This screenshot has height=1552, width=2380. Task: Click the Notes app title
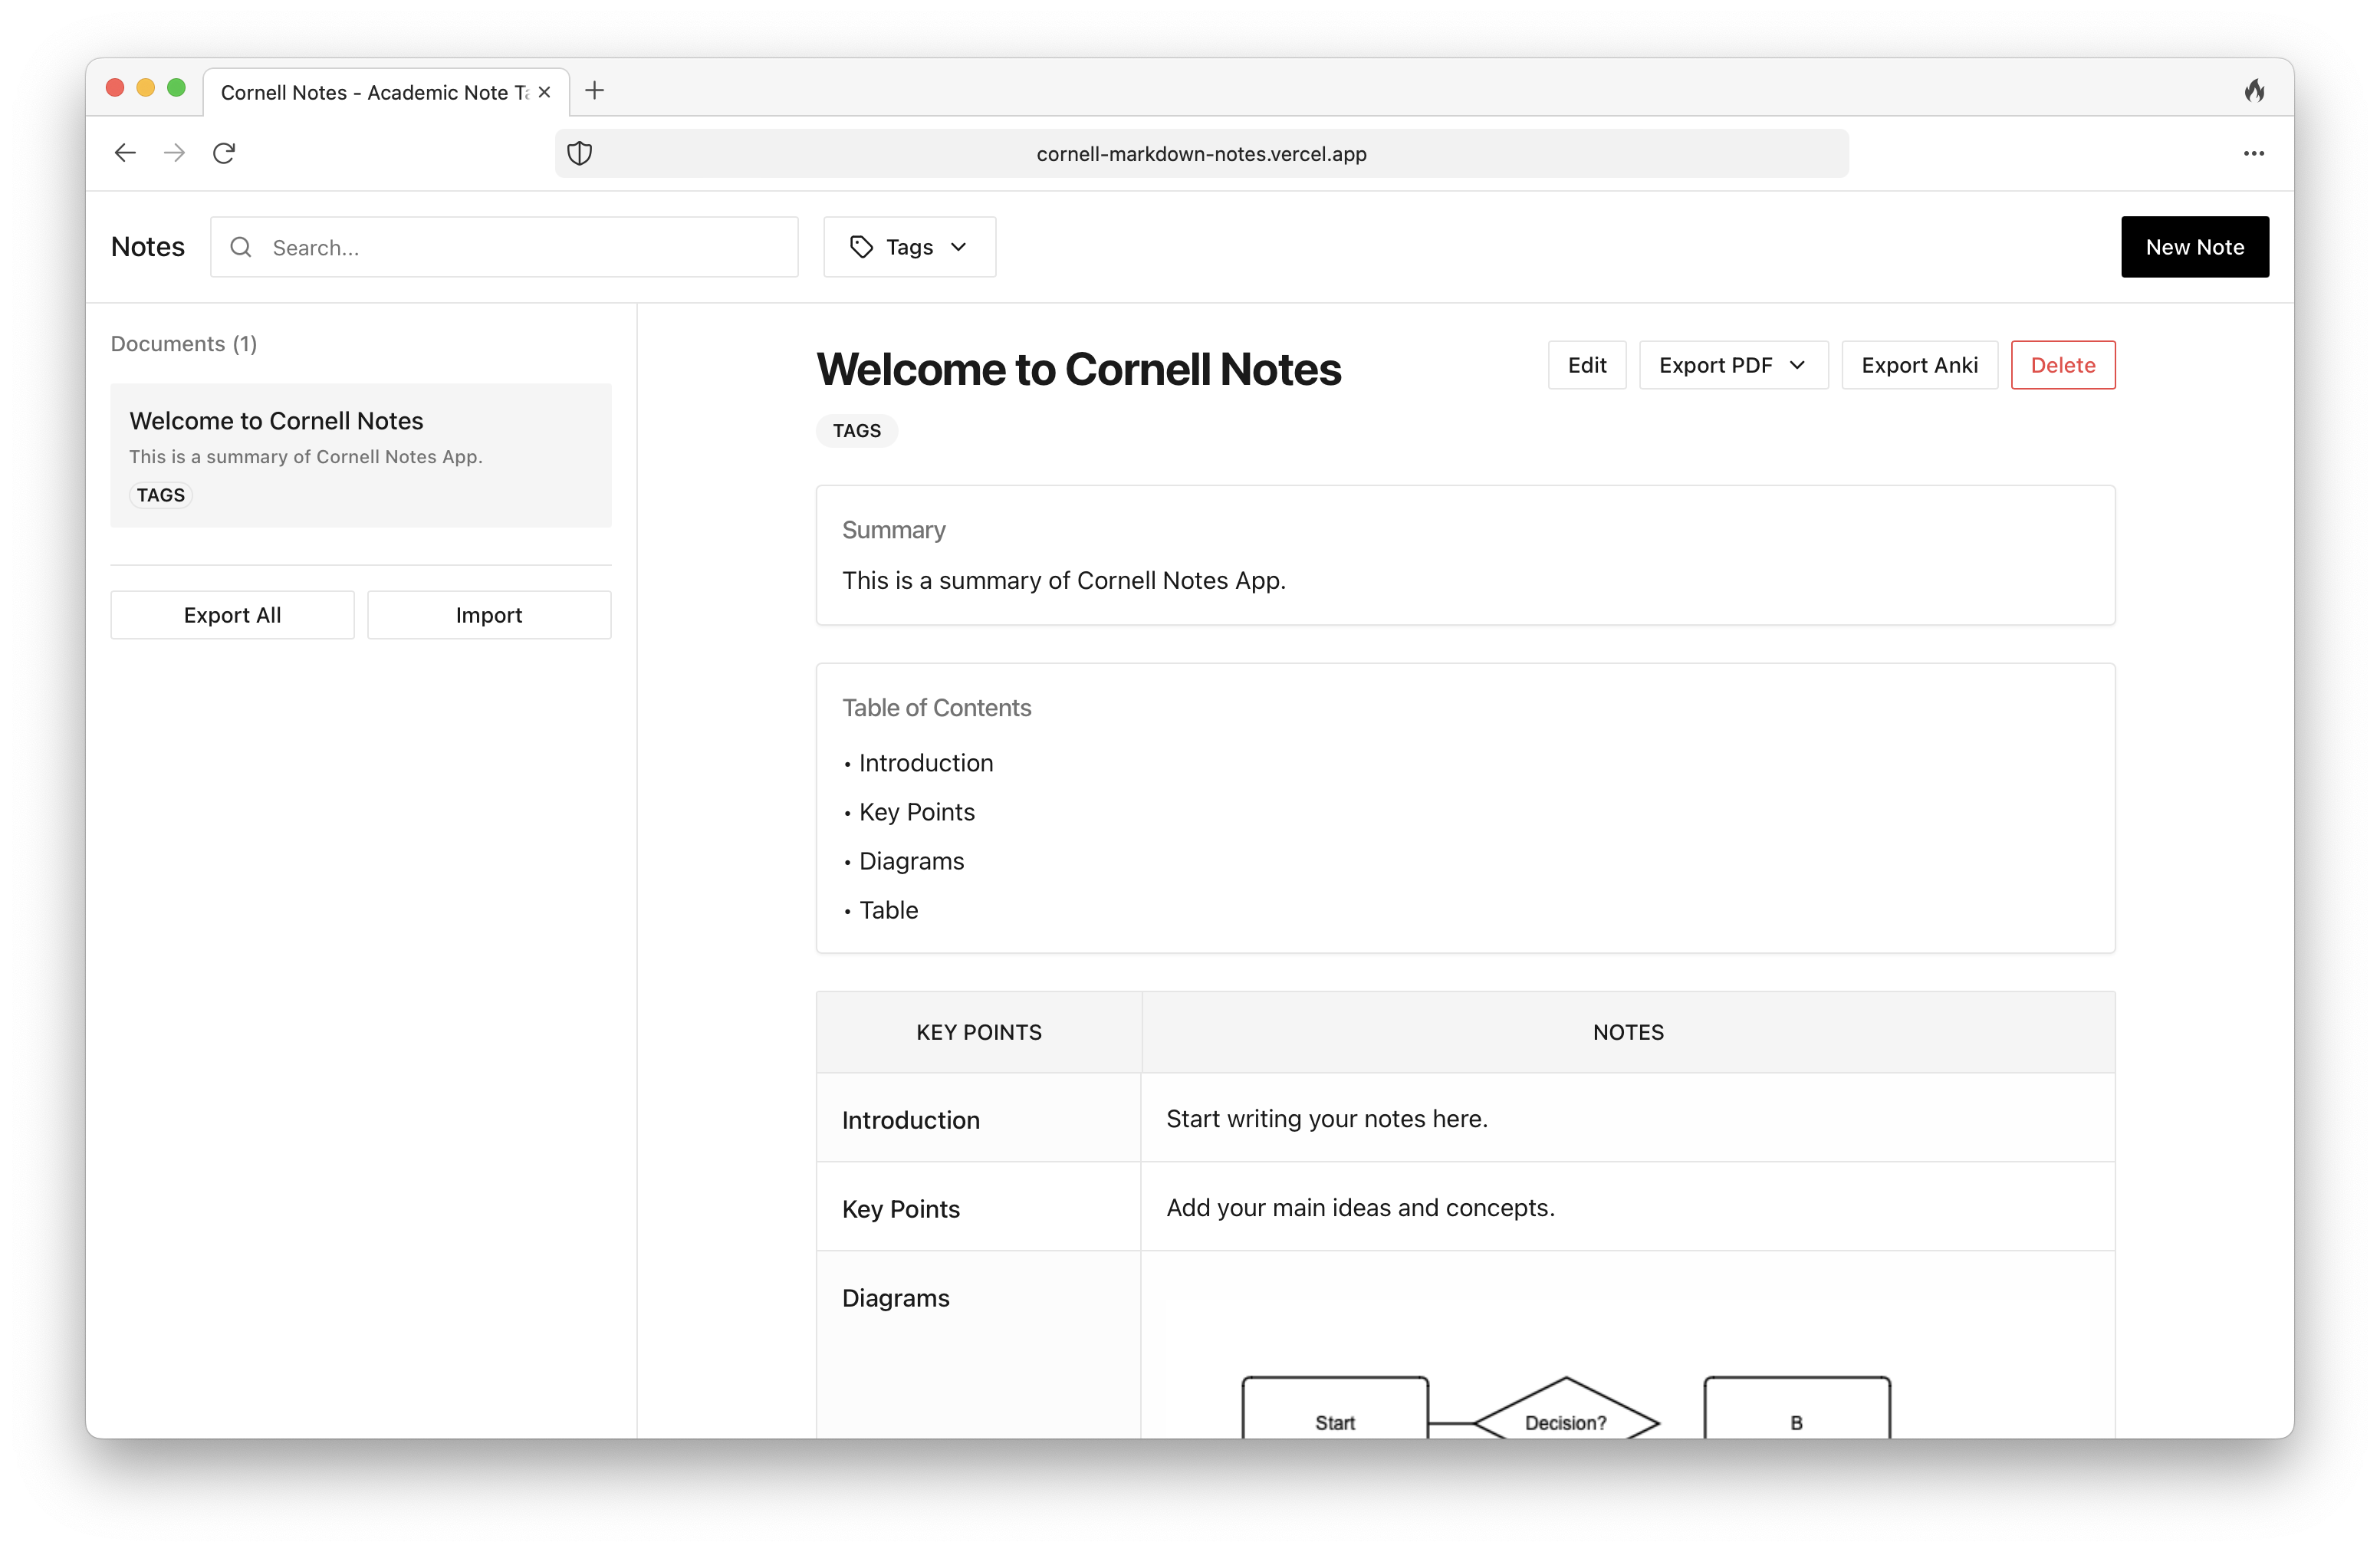(x=148, y=247)
